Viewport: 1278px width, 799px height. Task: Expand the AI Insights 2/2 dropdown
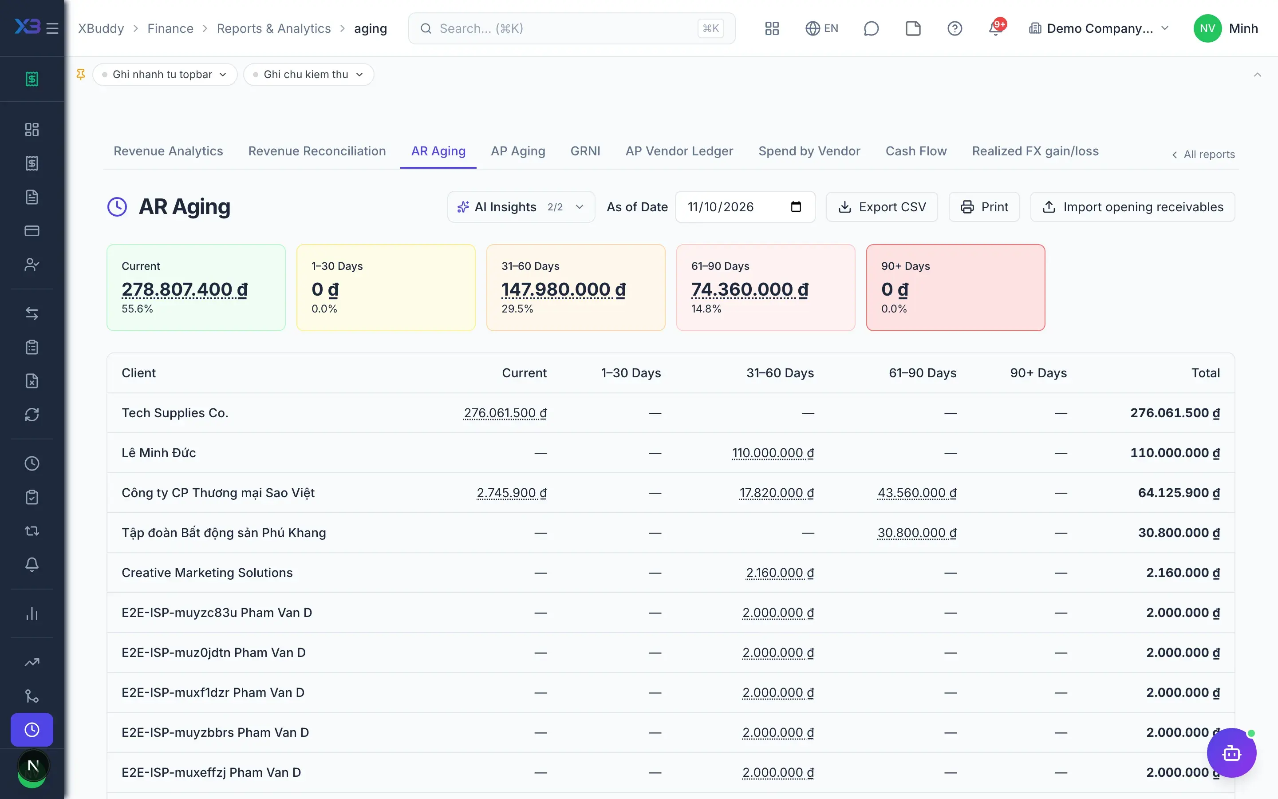coord(521,206)
